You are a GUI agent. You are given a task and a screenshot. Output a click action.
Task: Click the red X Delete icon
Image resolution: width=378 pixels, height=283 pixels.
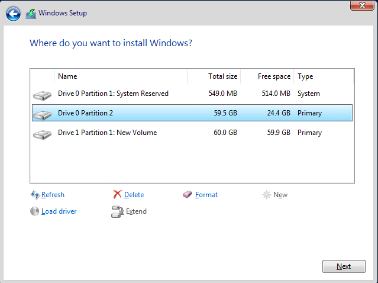tap(118, 195)
